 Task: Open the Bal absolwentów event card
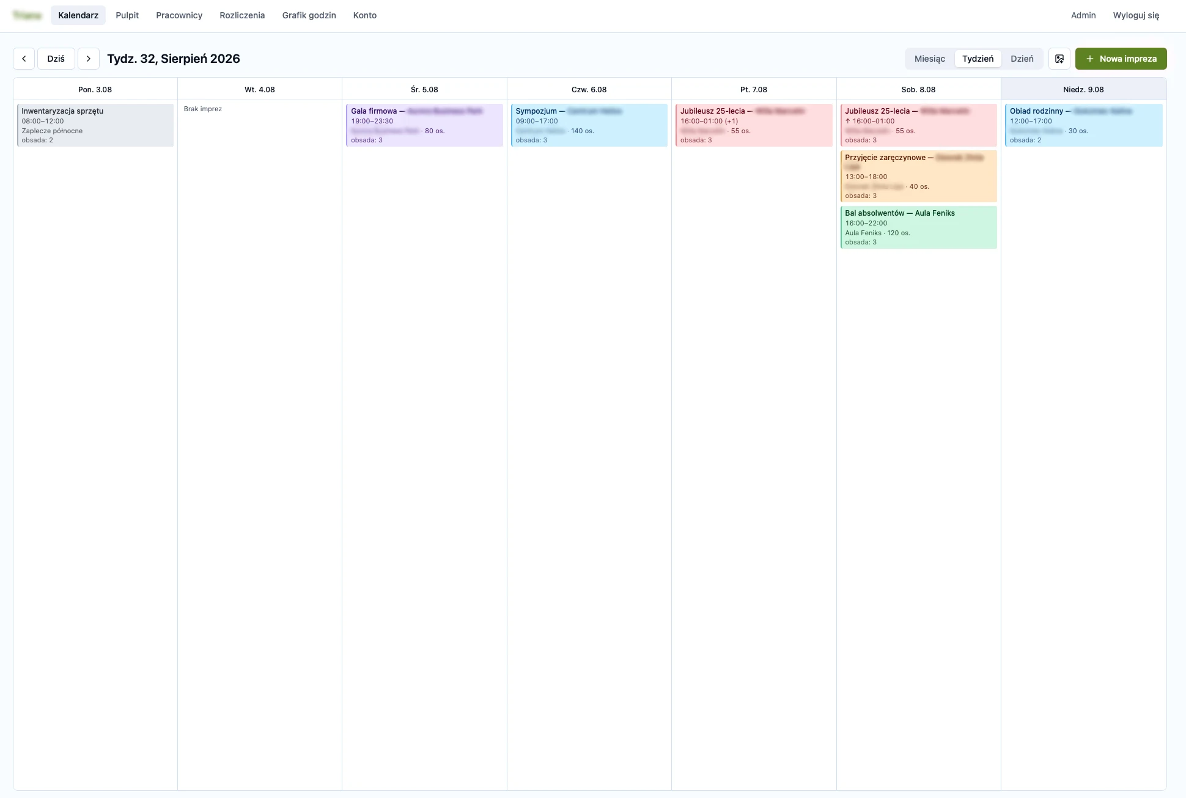pos(919,227)
